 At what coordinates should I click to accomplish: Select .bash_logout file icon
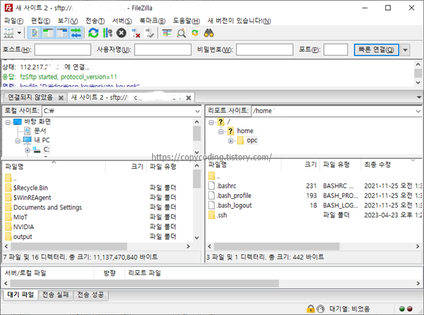click(x=212, y=205)
